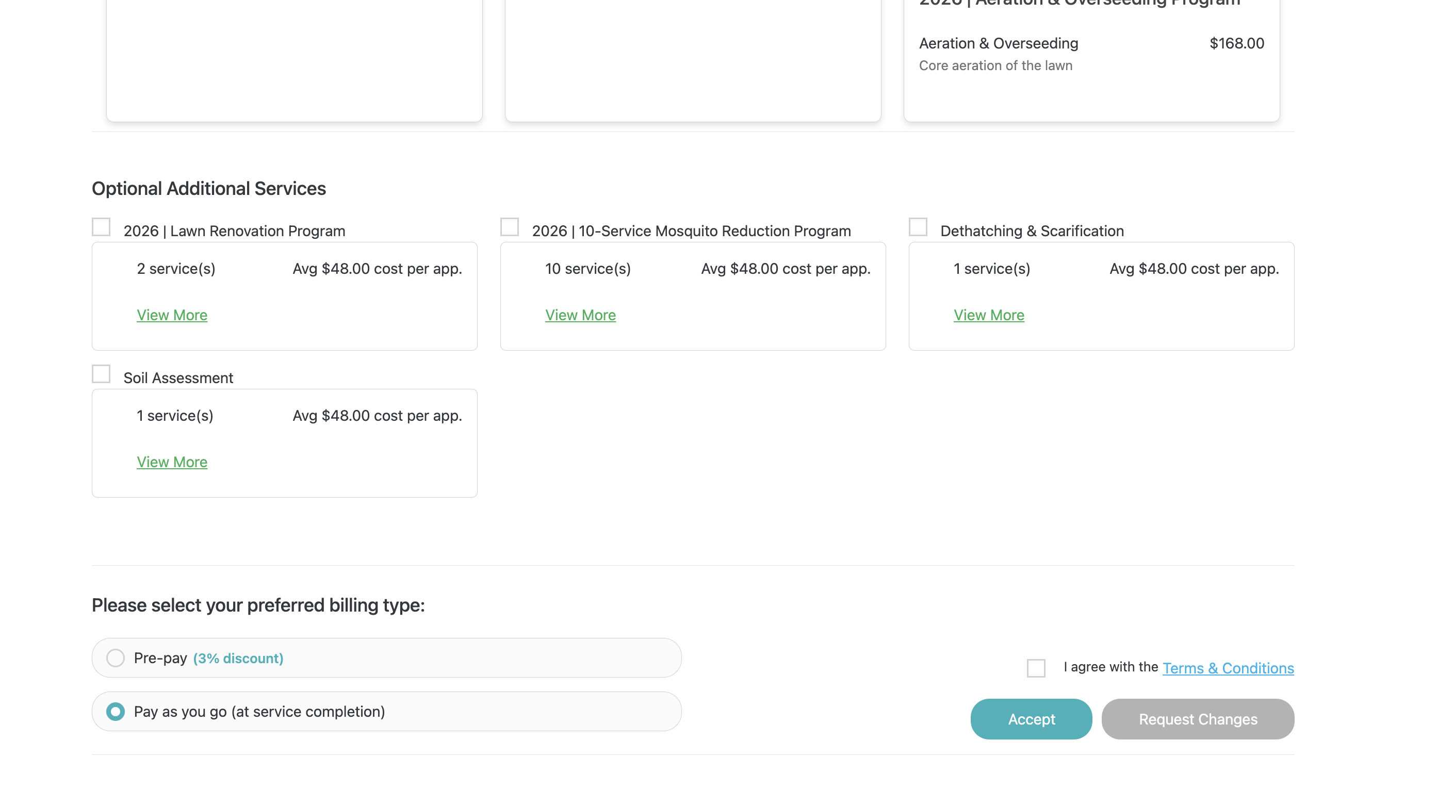This screenshot has height=790, width=1437.
Task: Click the I agree with the text
Action: click(x=1111, y=667)
